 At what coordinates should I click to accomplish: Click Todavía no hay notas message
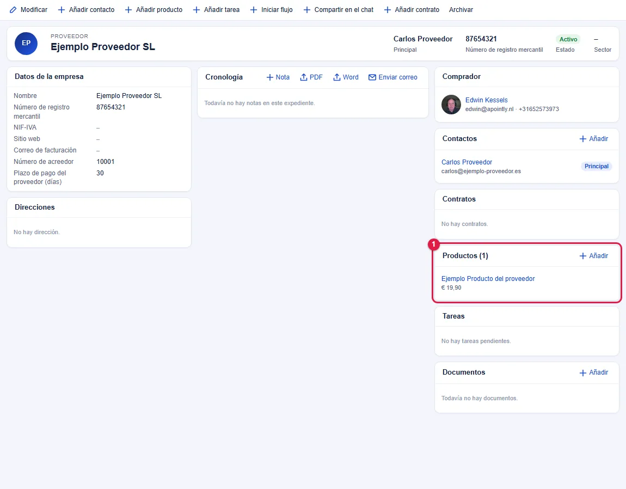pos(260,103)
